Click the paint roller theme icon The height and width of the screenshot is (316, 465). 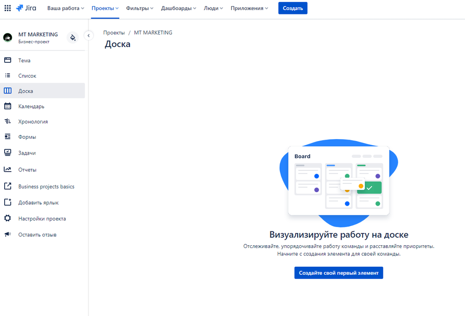[73, 37]
